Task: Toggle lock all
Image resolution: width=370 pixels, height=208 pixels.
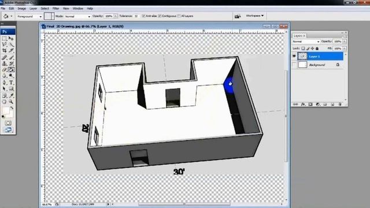Action: [x=317, y=49]
